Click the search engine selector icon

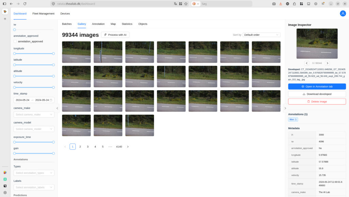tap(195, 4)
